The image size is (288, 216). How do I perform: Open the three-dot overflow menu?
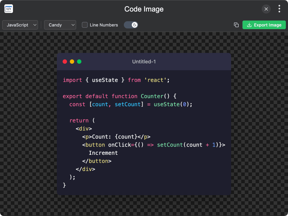[279, 9]
